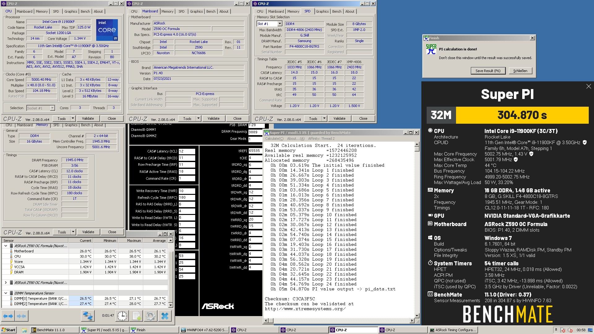Click Save Result (F6) button

click(488, 71)
